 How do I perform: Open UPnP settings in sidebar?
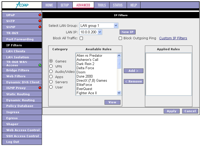22,15
